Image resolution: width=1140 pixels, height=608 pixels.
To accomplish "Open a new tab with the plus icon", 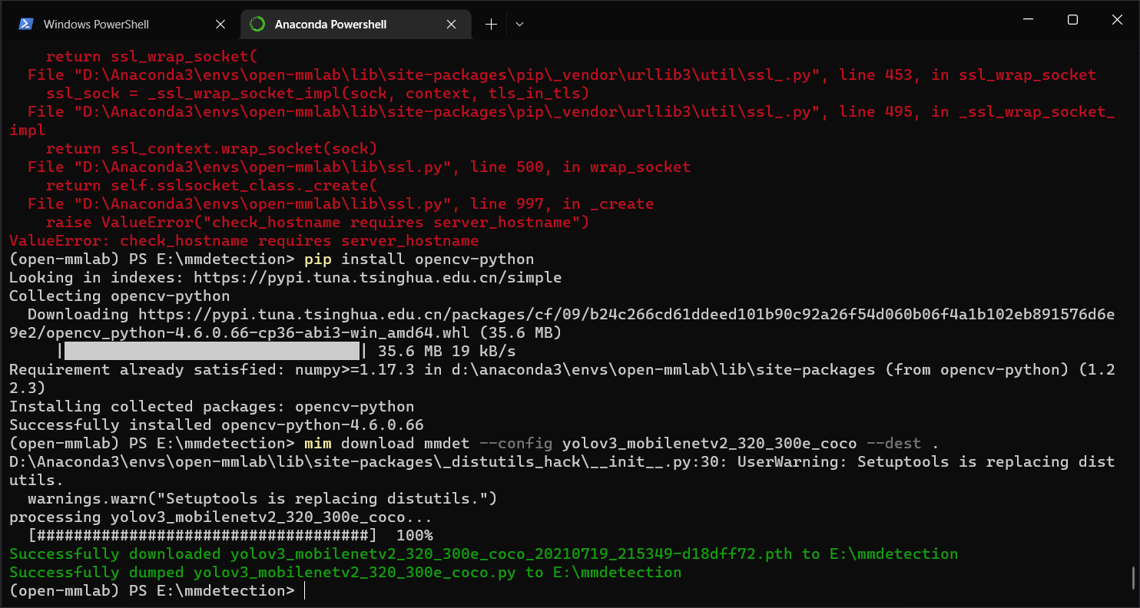I will [x=490, y=24].
